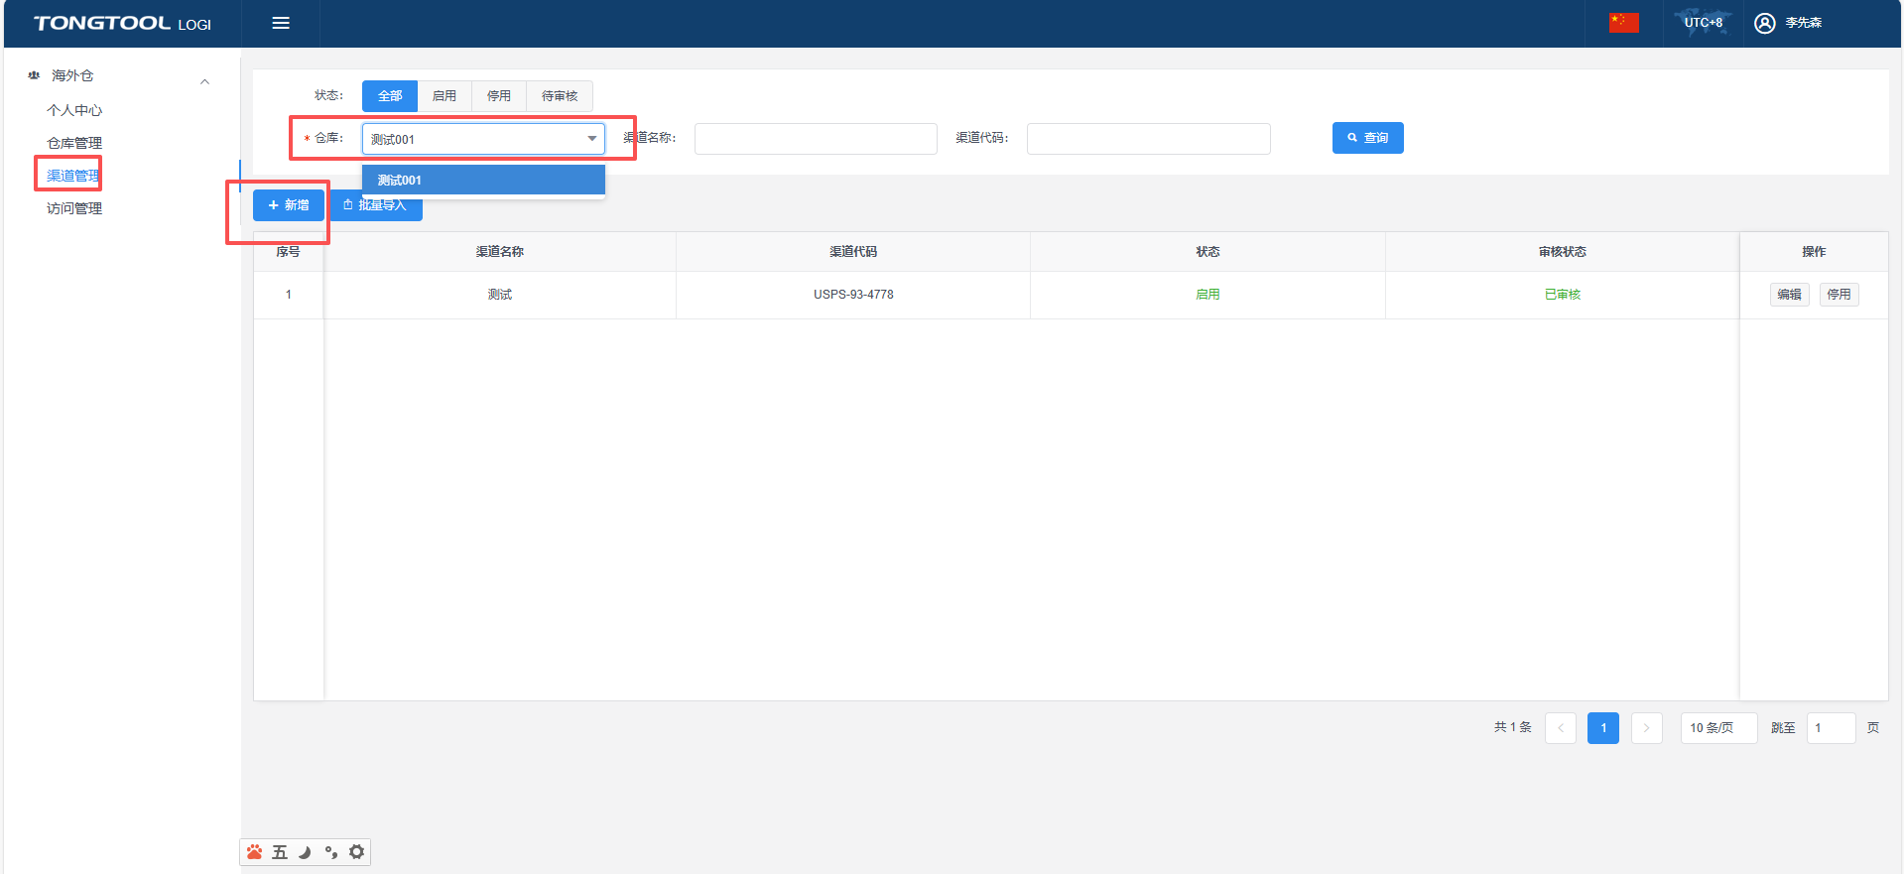
Task: Toggle the hamburger sidebar menu icon
Action: [281, 23]
